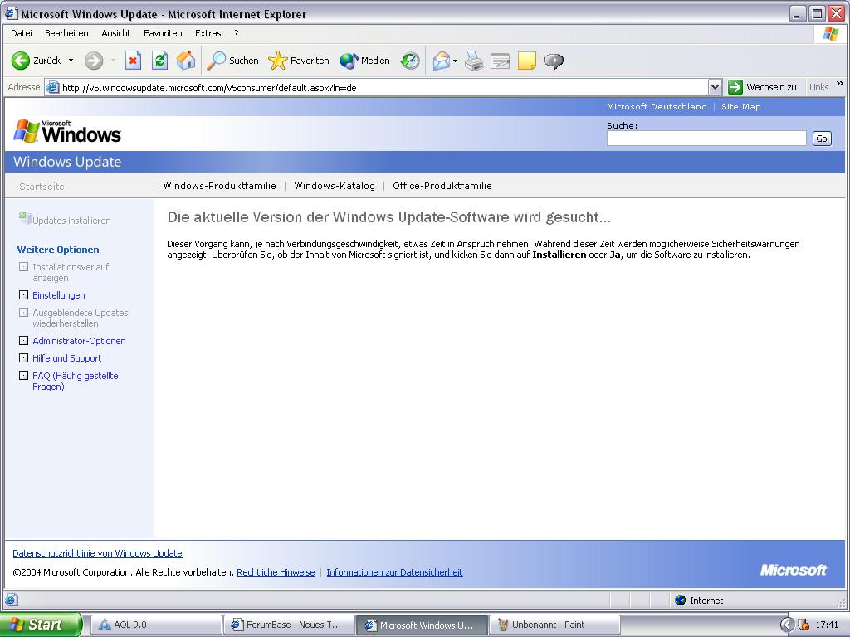Print the page with the printer icon
The width and height of the screenshot is (850, 637).
coord(474,61)
